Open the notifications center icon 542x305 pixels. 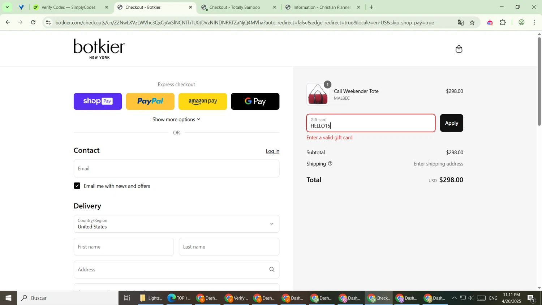[x=531, y=298]
